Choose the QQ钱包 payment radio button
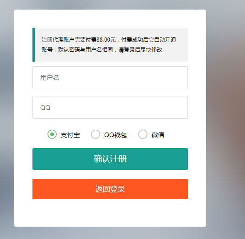This screenshot has width=245, height=239. click(x=96, y=134)
